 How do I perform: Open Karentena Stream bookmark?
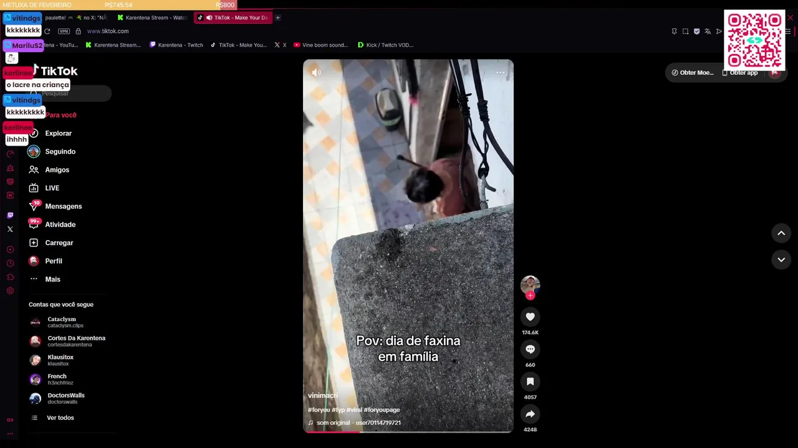pyautogui.click(x=113, y=45)
